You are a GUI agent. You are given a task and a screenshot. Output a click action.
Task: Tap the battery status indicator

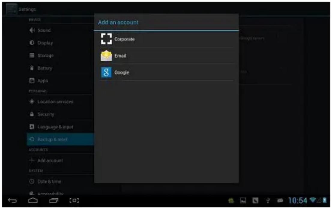tap(325, 200)
